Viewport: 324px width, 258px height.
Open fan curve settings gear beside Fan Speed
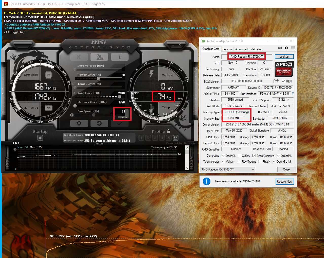pyautogui.click(x=72, y=115)
